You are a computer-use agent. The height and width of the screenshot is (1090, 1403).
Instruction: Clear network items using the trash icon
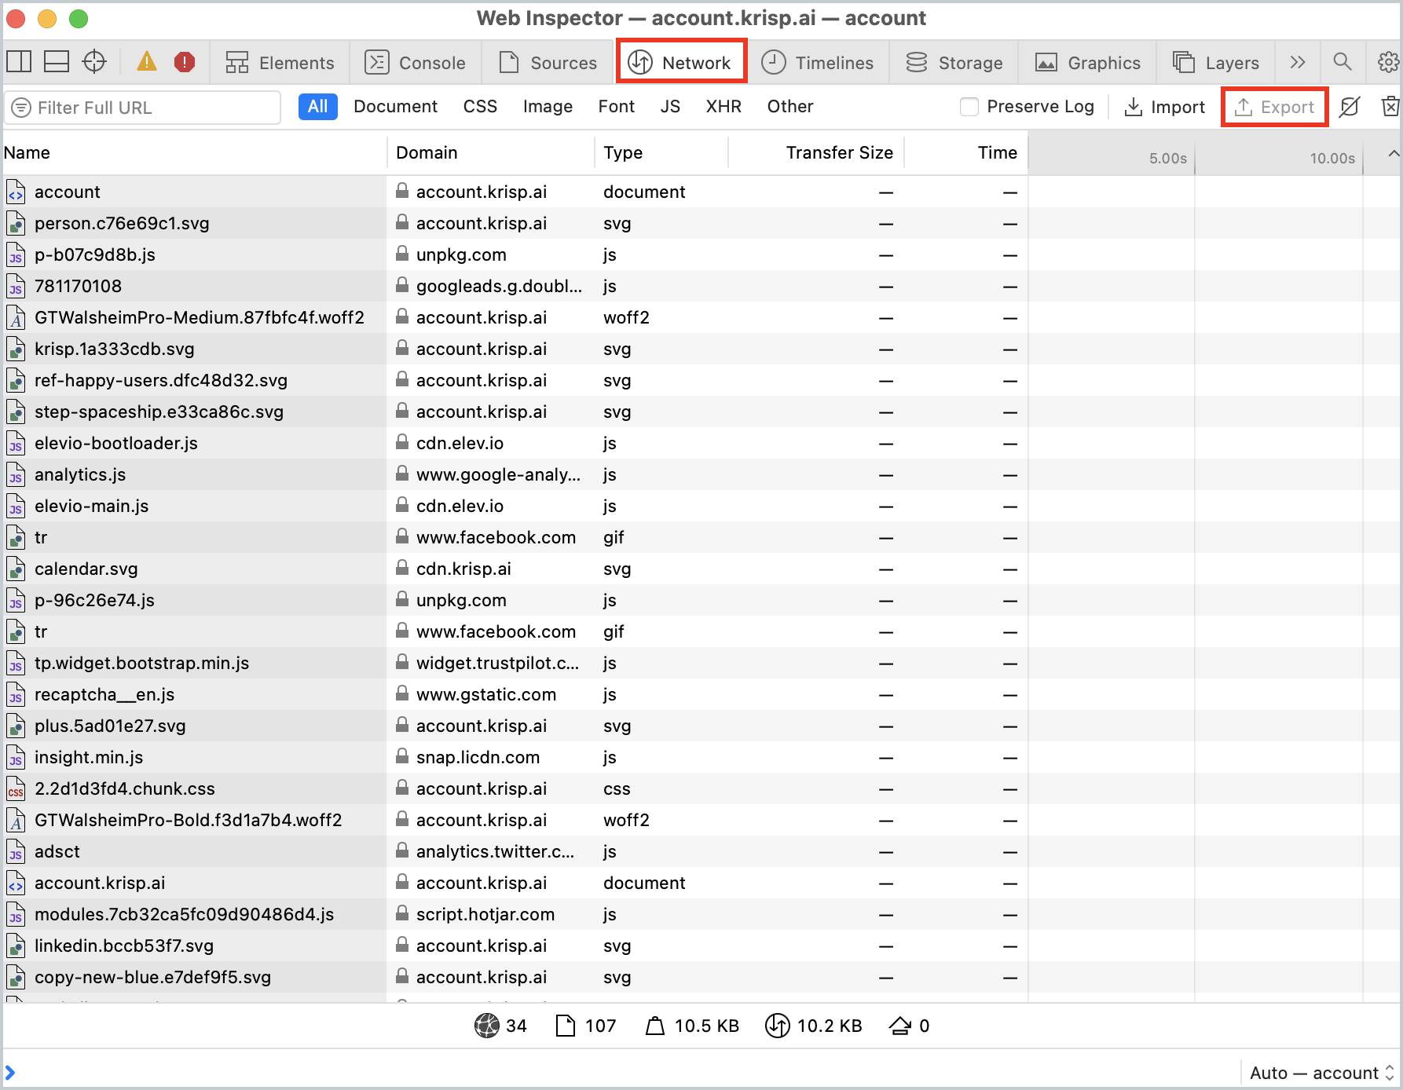[x=1390, y=106]
